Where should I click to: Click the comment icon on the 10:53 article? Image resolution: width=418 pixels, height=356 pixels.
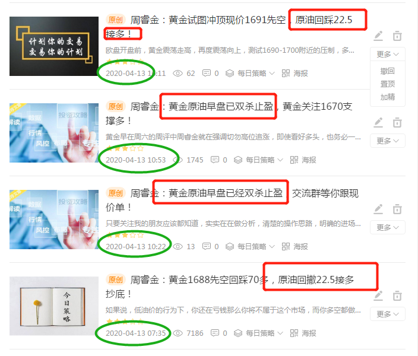pyautogui.click(x=214, y=160)
